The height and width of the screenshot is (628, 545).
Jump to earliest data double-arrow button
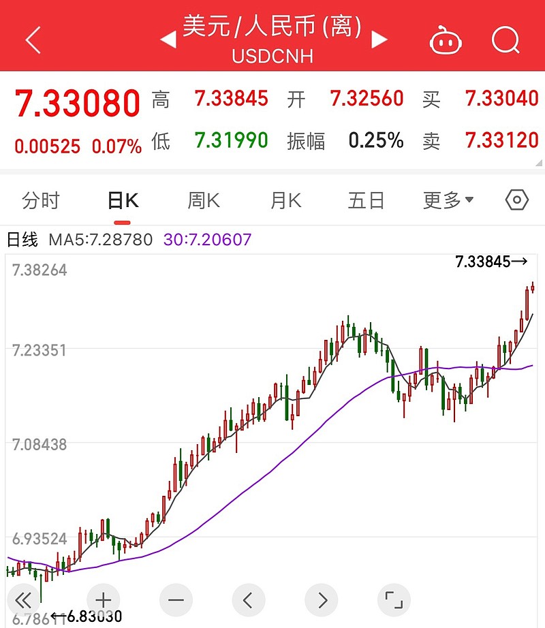coord(23,600)
